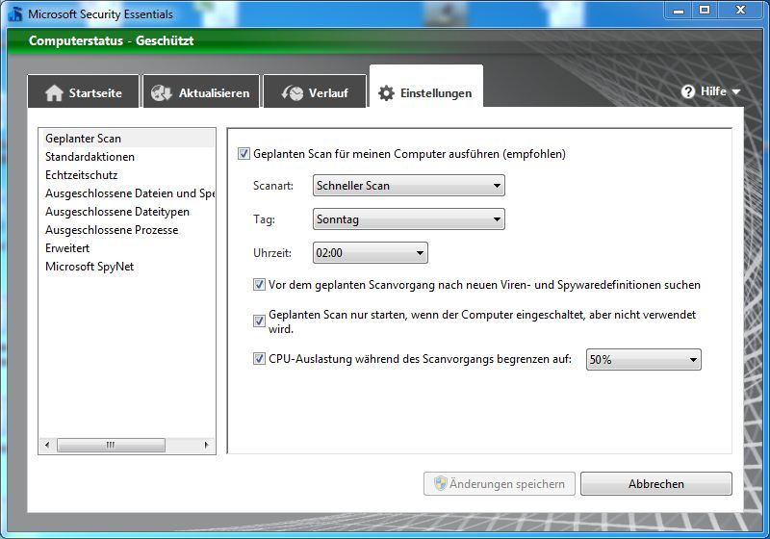Maximize the Security Essentials window
The height and width of the screenshot is (539, 770).
705,10
